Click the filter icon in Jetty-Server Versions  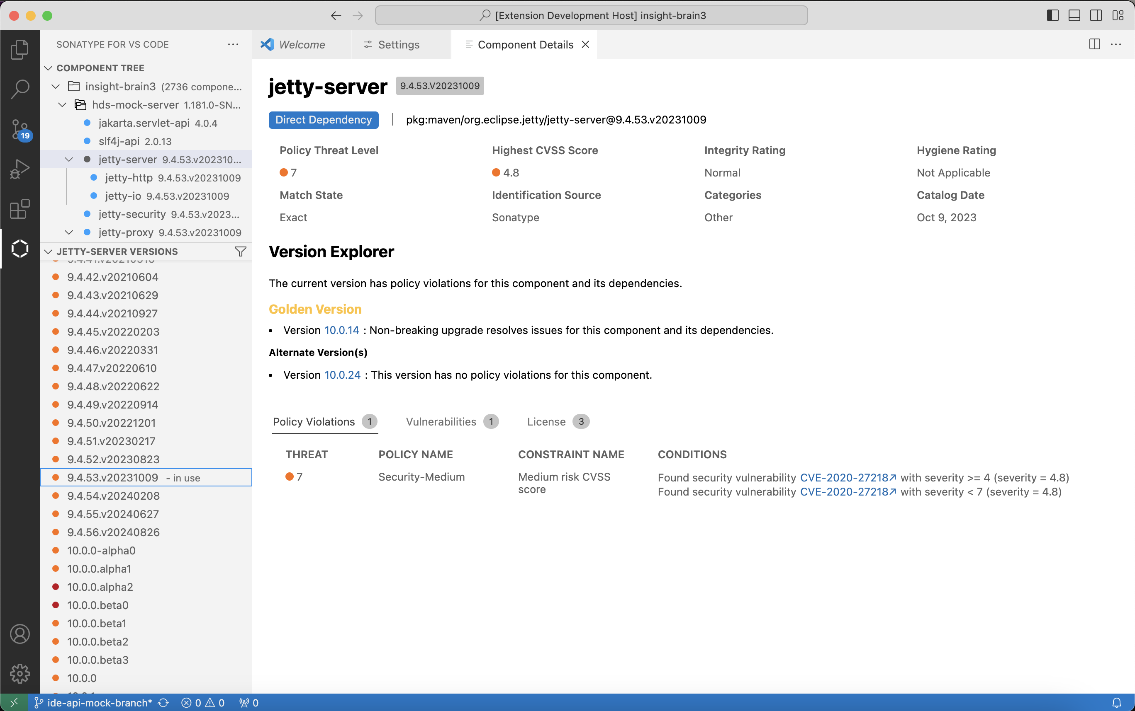coord(240,252)
